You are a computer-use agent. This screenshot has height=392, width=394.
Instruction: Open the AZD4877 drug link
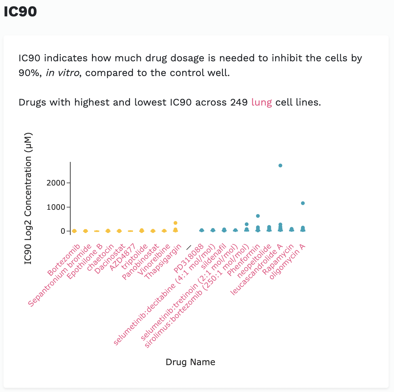[122, 257]
